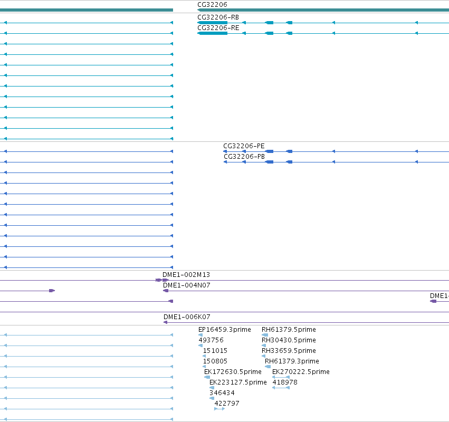The width and height of the screenshot is (449, 422).
Task: Click the DME1-002M13 clone label
Action: point(186,275)
